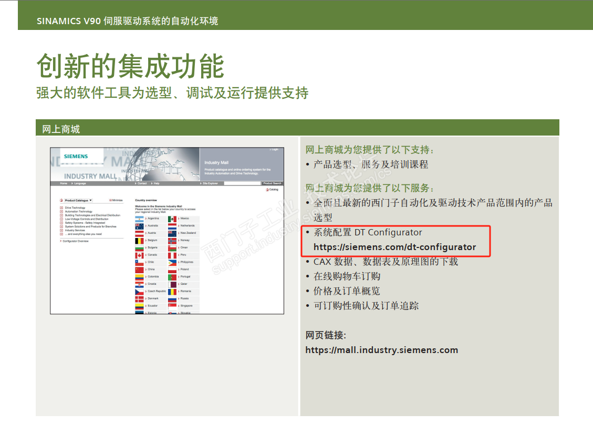Viewport: 593px width, 424px height.
Task: Click the Chile flag icon
Action: pyautogui.click(x=139, y=262)
